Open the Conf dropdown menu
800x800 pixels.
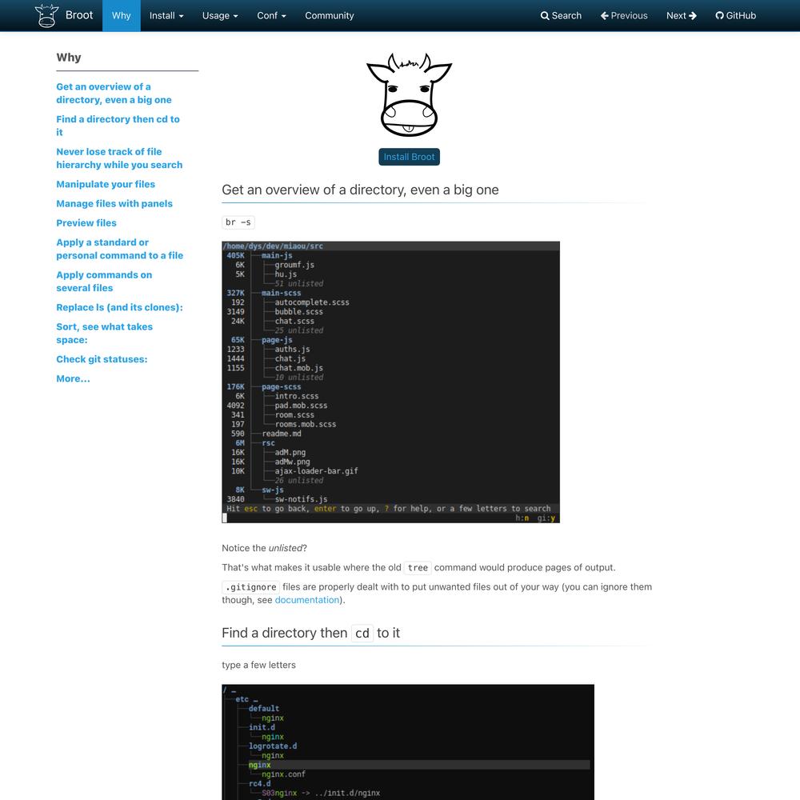click(x=271, y=16)
